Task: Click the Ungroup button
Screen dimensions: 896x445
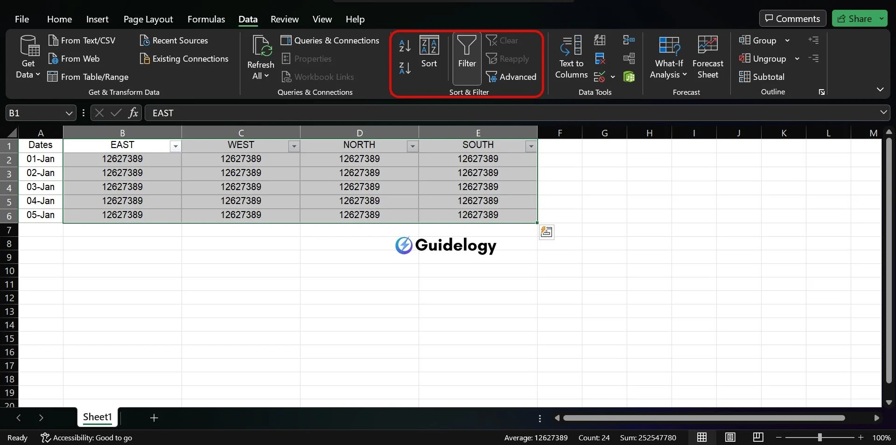Action: click(x=763, y=59)
